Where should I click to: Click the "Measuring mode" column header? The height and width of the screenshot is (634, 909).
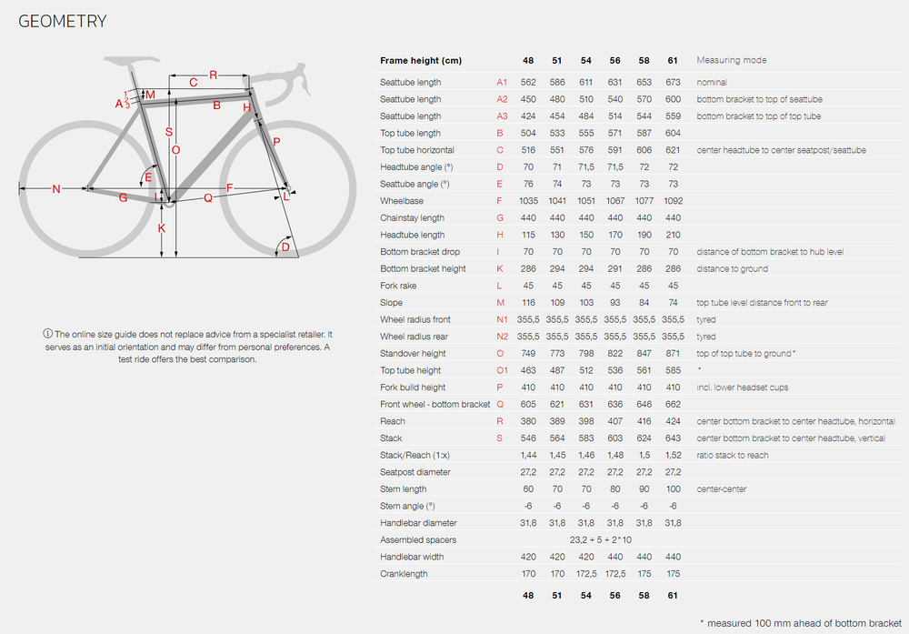(731, 60)
